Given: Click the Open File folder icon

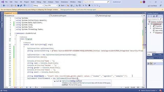Looking at the screenshot, I should [16, 6].
